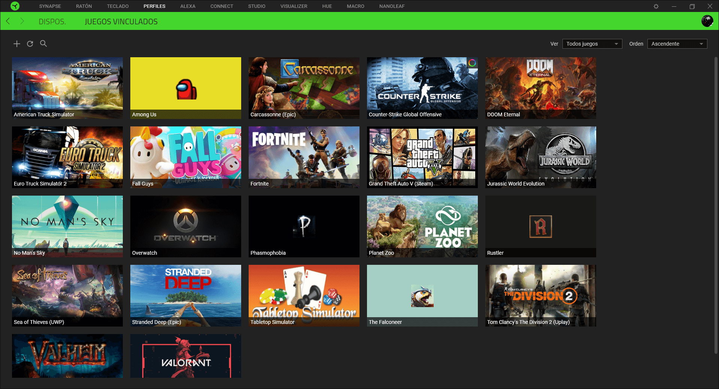
Task: Select the PERFILES tab
Action: coord(154,6)
